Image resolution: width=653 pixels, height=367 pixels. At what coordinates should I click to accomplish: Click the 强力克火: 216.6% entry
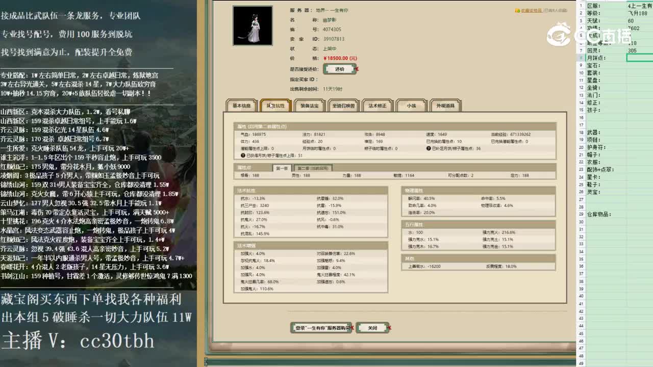499,232
